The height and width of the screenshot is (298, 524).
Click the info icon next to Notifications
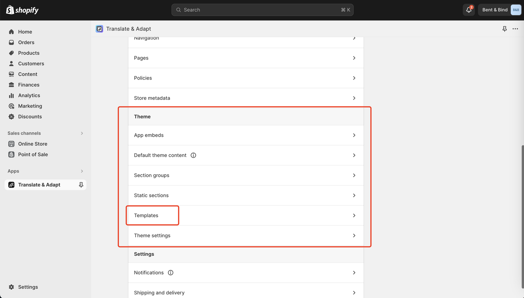tap(171, 272)
